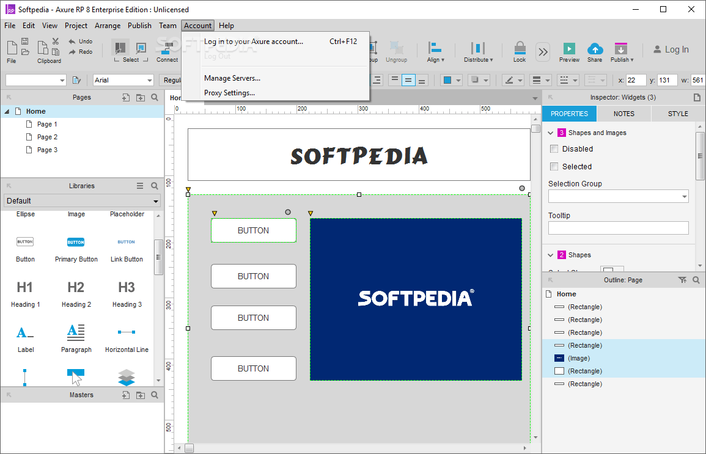Select Page 2 in Pages tree
The height and width of the screenshot is (454, 706).
click(x=47, y=137)
